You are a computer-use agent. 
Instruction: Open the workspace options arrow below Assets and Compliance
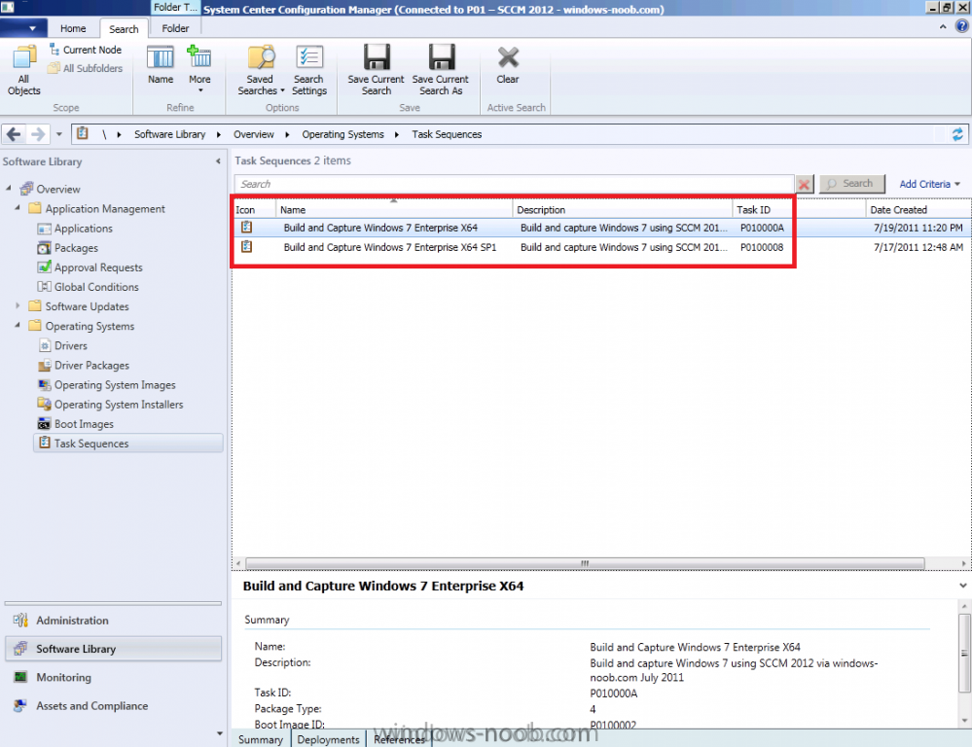(220, 734)
